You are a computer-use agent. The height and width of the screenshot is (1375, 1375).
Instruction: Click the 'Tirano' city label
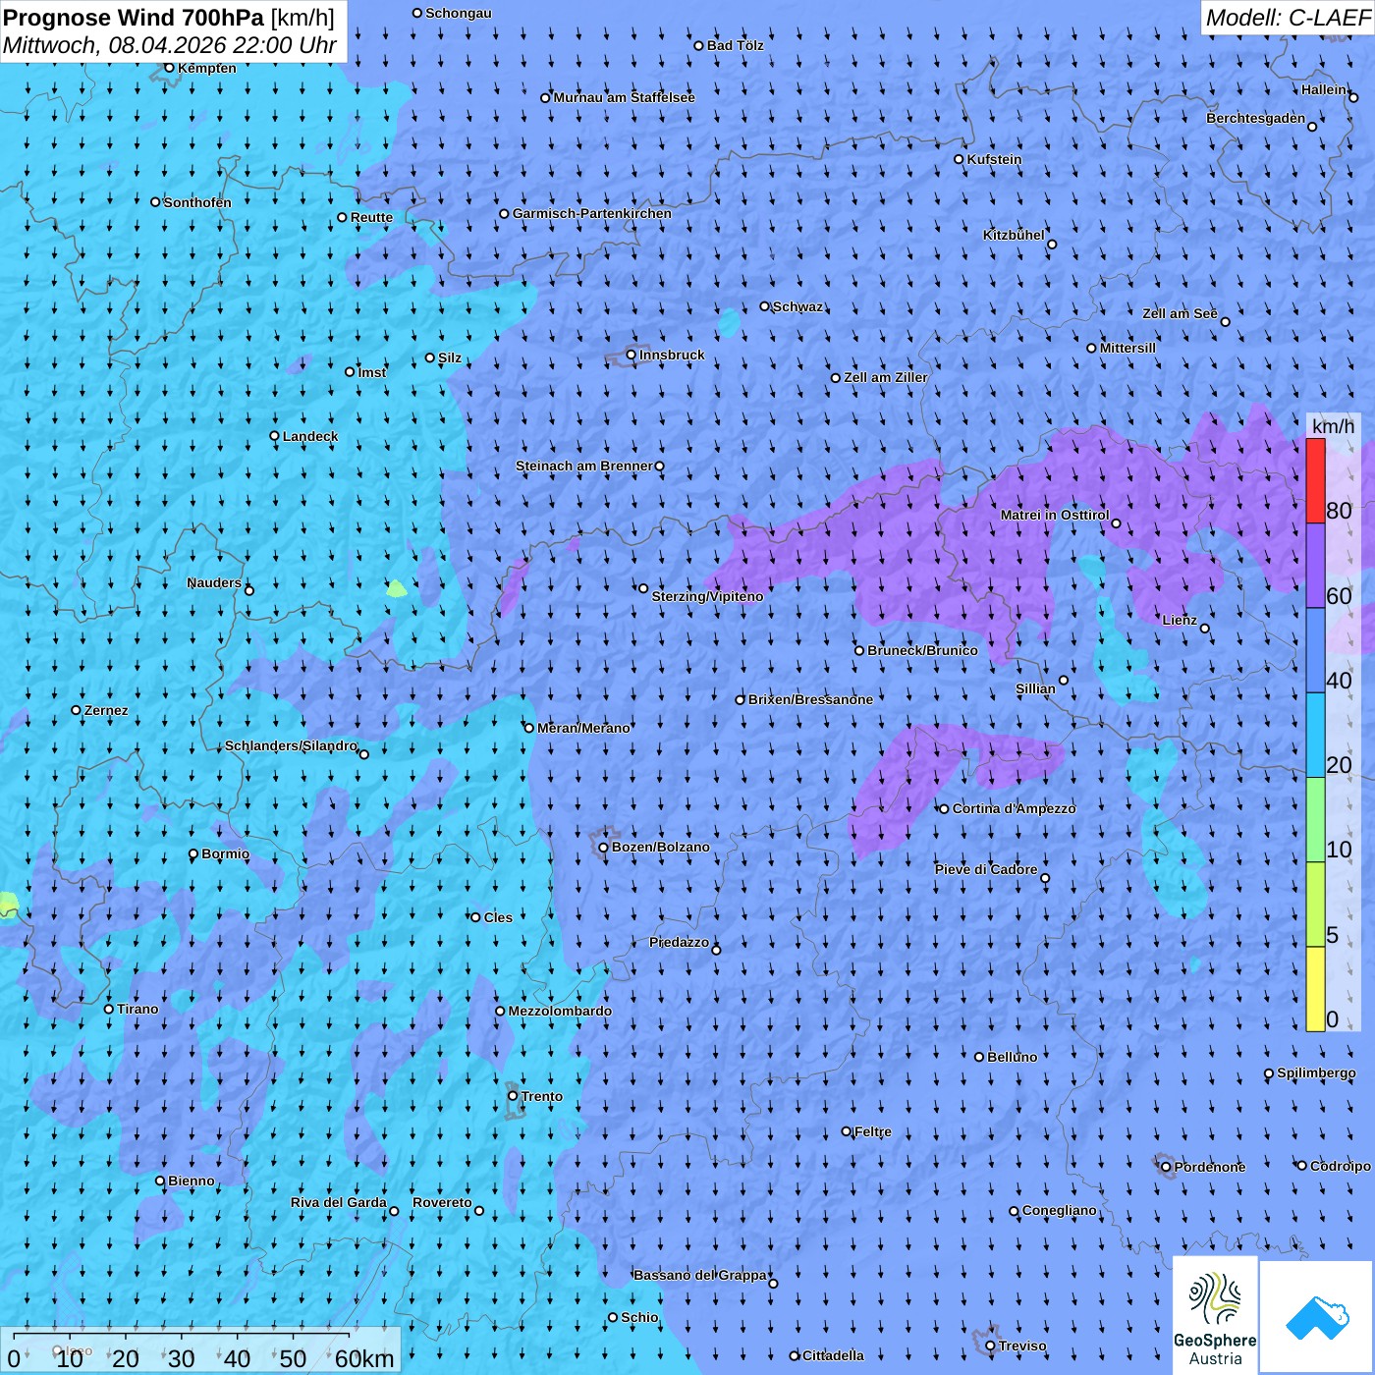click(x=137, y=1009)
